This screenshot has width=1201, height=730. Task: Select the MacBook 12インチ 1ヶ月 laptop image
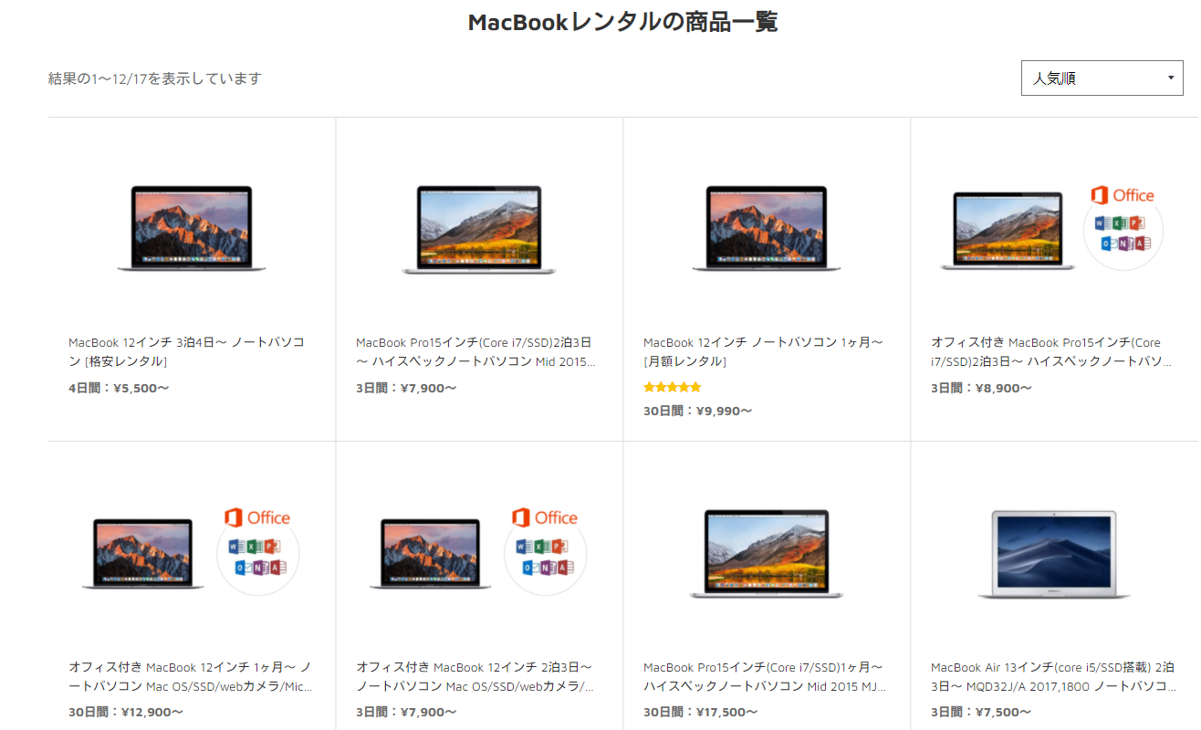pyautogui.click(x=767, y=228)
